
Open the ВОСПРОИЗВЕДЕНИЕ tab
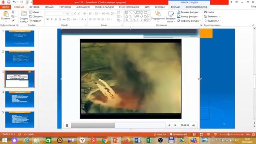click(196, 7)
